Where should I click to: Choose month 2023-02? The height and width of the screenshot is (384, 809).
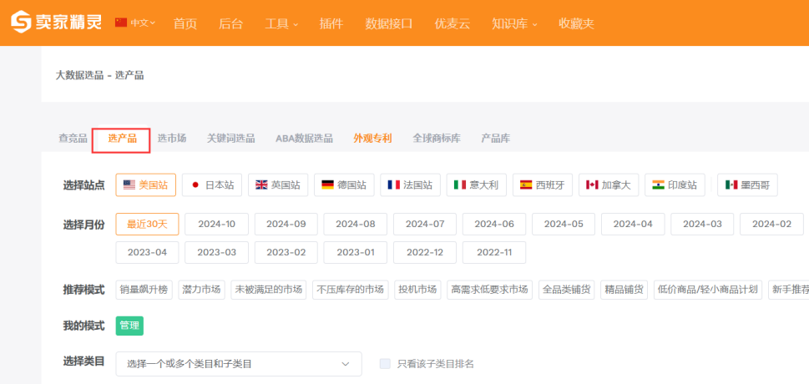pos(286,252)
